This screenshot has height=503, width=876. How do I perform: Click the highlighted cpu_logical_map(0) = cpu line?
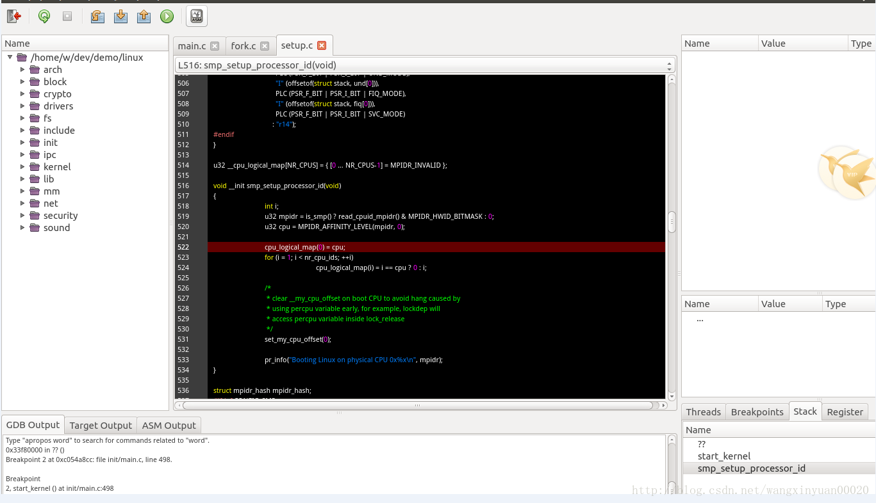point(436,247)
